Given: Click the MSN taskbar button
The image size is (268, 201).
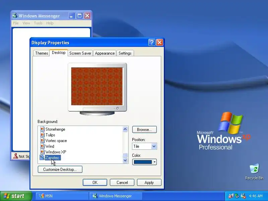Looking at the screenshot, I should tap(62, 196).
